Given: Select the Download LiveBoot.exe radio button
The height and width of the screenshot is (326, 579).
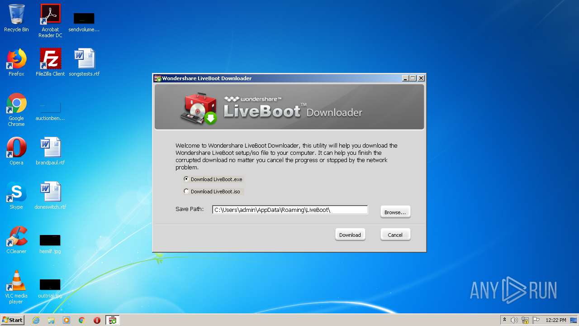Looking at the screenshot, I should click(186, 179).
